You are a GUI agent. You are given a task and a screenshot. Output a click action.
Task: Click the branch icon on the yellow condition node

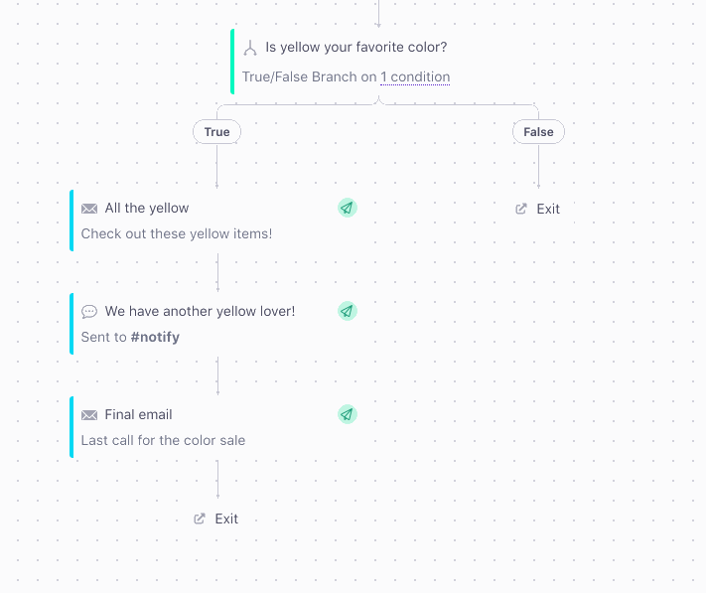click(250, 48)
